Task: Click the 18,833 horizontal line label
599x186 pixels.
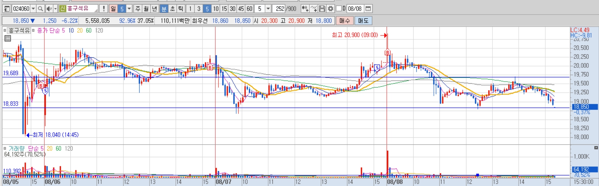Action: (x=11, y=104)
